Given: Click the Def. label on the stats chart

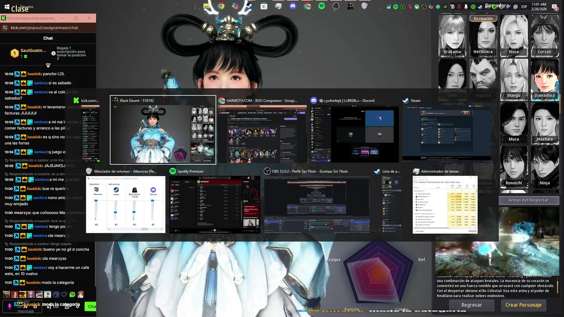Looking at the screenshot, I should point(422,260).
